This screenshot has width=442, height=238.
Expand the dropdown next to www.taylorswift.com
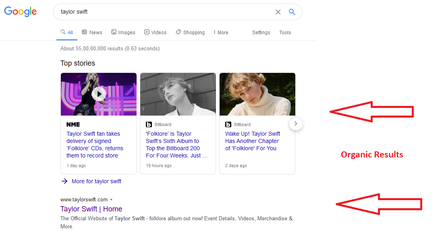point(111,200)
